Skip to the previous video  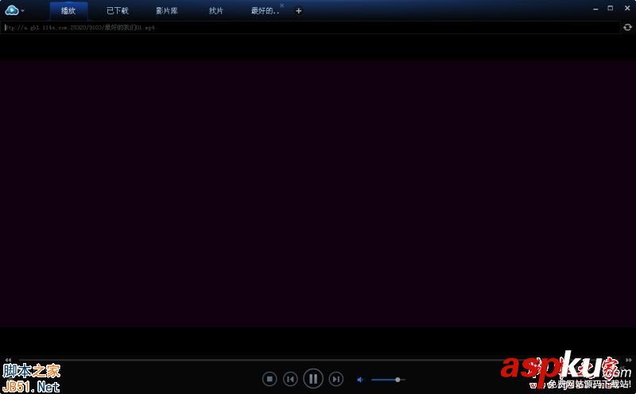[290, 379]
